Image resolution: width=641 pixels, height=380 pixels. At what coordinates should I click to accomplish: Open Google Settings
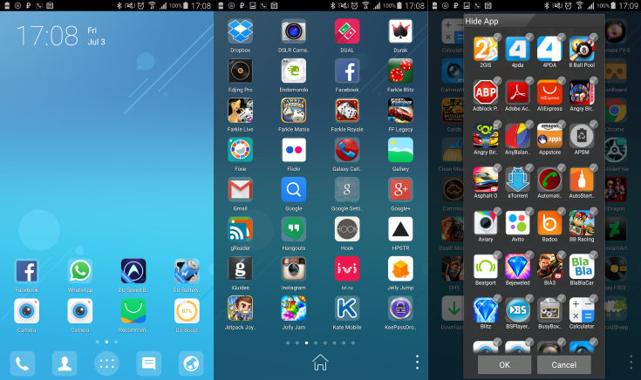[347, 190]
